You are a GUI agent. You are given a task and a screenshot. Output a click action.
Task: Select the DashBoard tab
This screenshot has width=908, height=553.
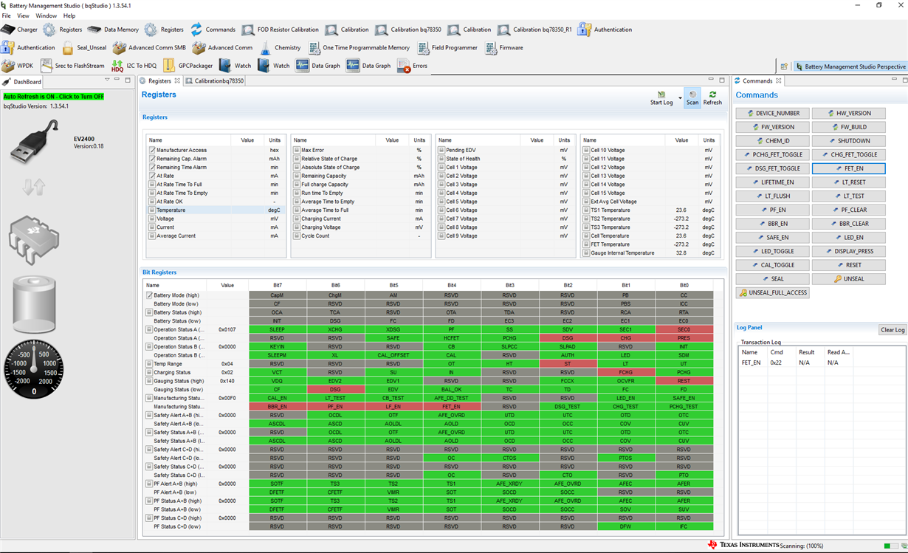22,81
